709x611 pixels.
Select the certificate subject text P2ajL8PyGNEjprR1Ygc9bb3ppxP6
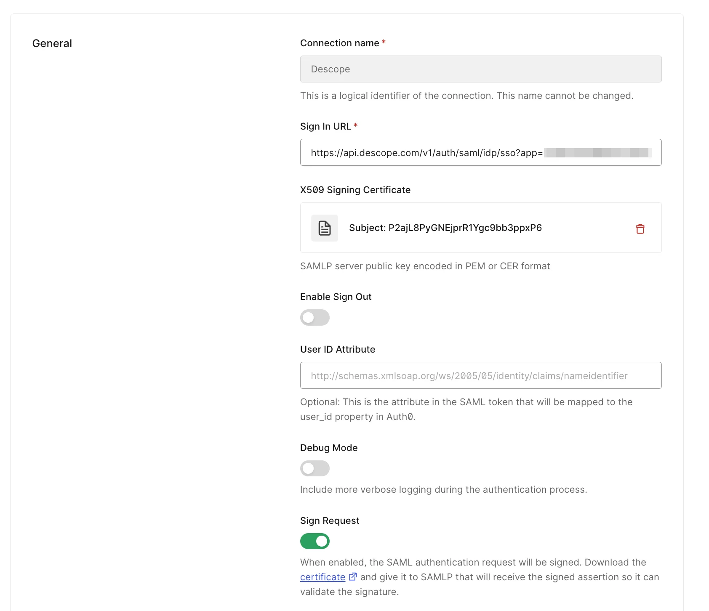point(445,228)
